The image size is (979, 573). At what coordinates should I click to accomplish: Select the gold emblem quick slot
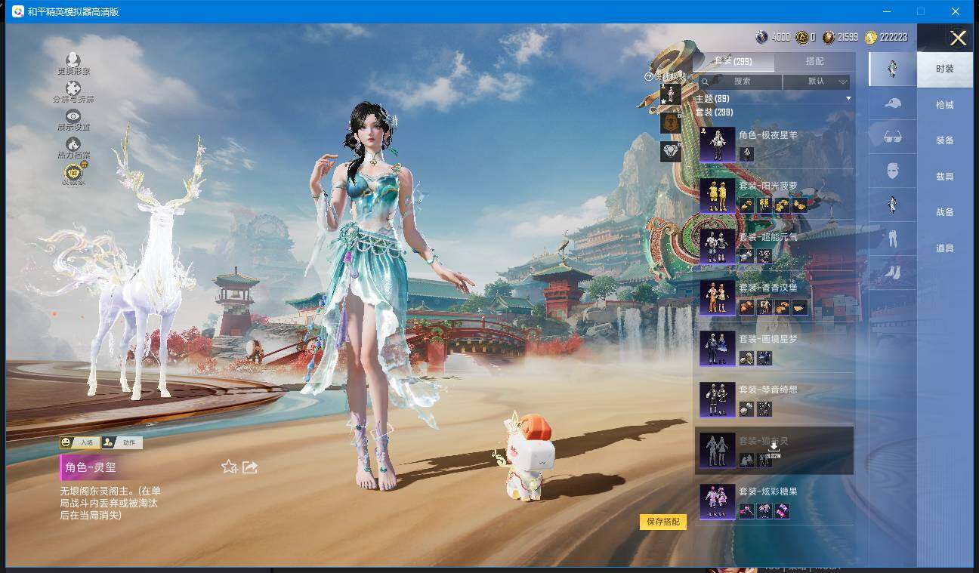[671, 123]
